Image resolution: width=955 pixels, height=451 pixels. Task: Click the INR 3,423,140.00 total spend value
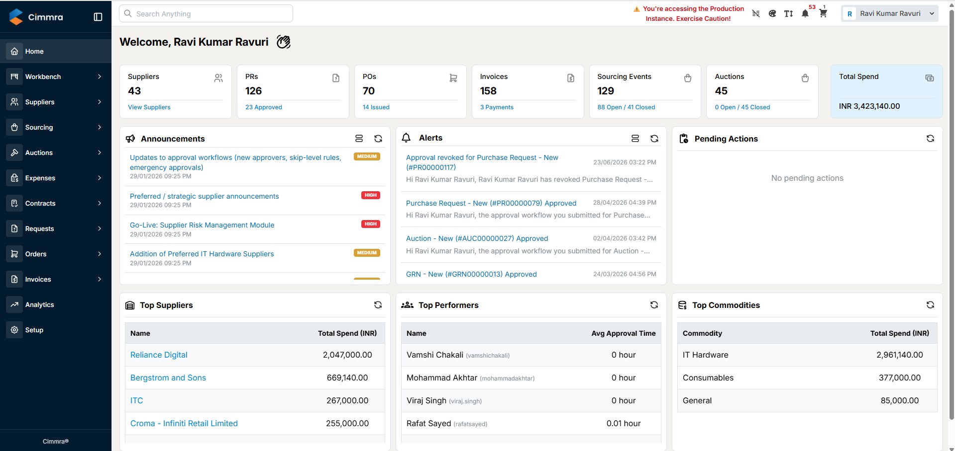(869, 106)
